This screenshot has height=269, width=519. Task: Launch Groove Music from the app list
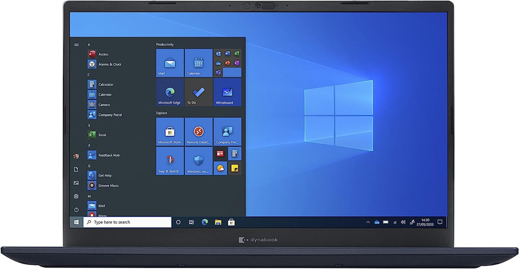click(x=103, y=185)
